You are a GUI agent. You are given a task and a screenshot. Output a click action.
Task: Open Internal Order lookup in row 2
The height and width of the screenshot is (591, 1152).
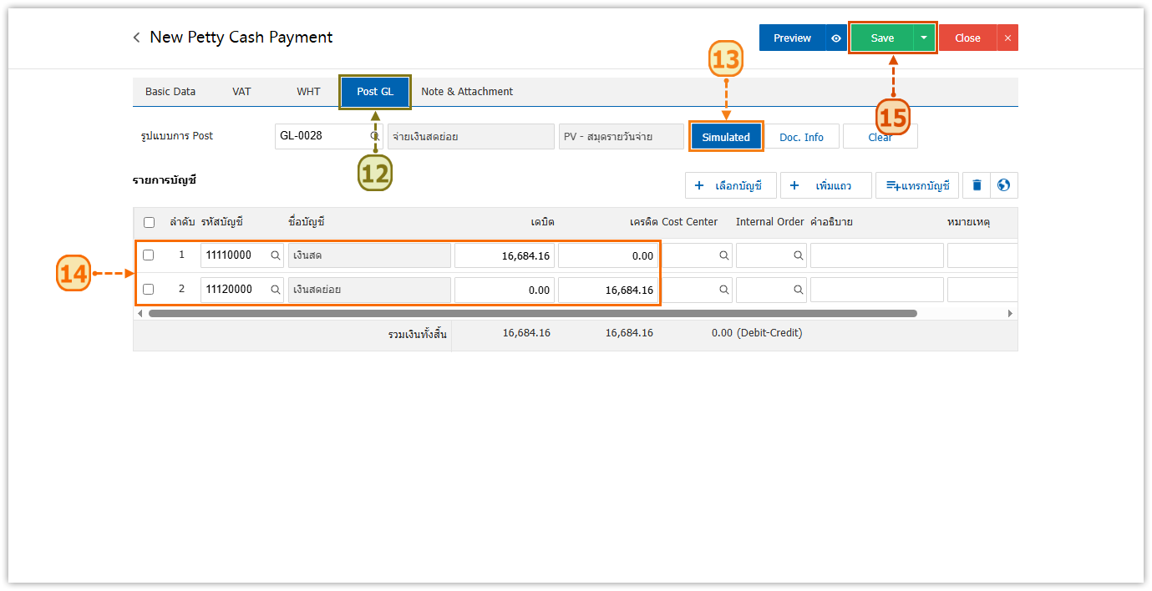[x=799, y=290]
